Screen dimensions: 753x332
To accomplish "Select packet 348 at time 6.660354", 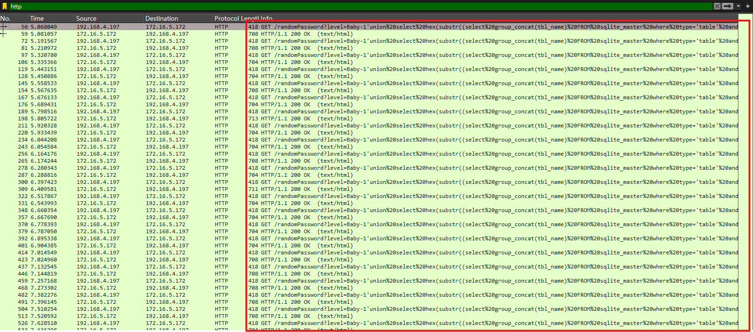I will [369, 210].
